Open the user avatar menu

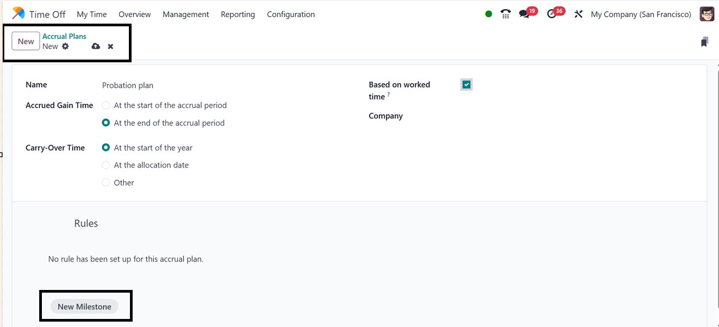707,14
